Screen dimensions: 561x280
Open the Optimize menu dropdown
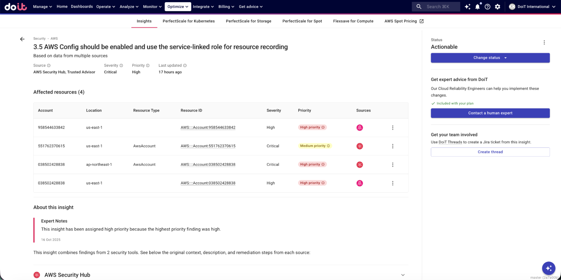[x=178, y=7]
